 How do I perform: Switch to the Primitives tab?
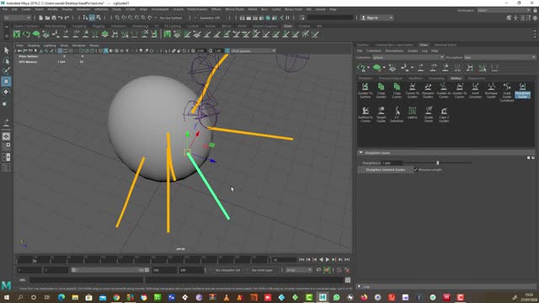366,78
